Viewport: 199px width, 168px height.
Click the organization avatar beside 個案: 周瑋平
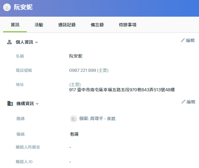tap(74, 119)
